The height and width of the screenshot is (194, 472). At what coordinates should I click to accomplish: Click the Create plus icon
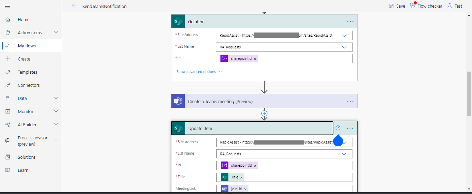pos(8,59)
